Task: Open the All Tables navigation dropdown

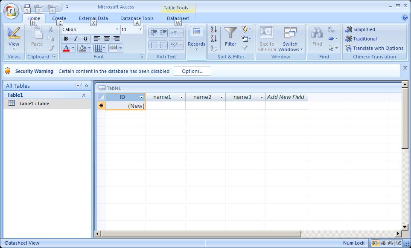Action: tap(78, 86)
